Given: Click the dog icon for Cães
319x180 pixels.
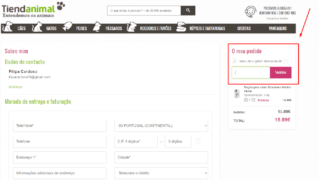Looking at the screenshot, I should coord(8,28).
